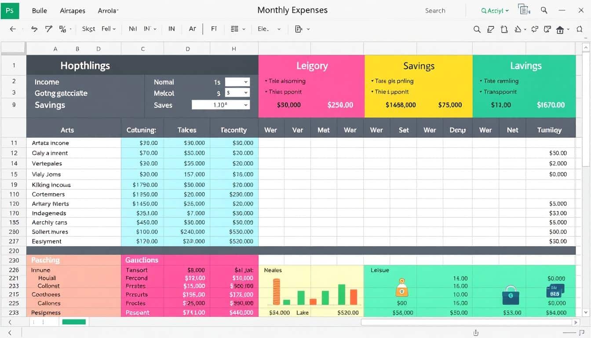Click the horizontal scrollbar thumb
The image size is (591, 338).
467,322
